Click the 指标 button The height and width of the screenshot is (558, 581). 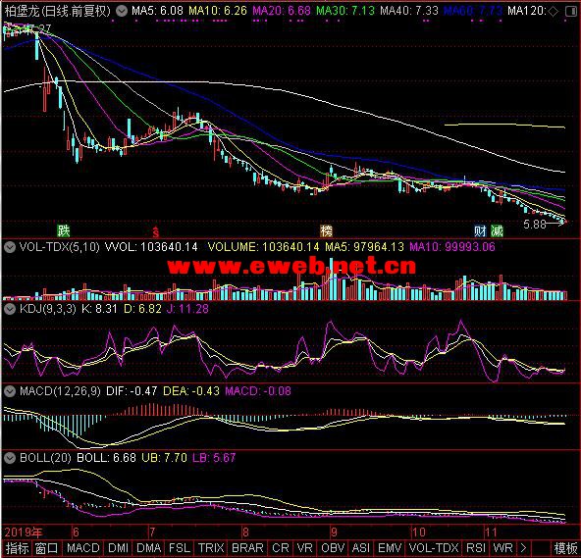pyautogui.click(x=17, y=548)
